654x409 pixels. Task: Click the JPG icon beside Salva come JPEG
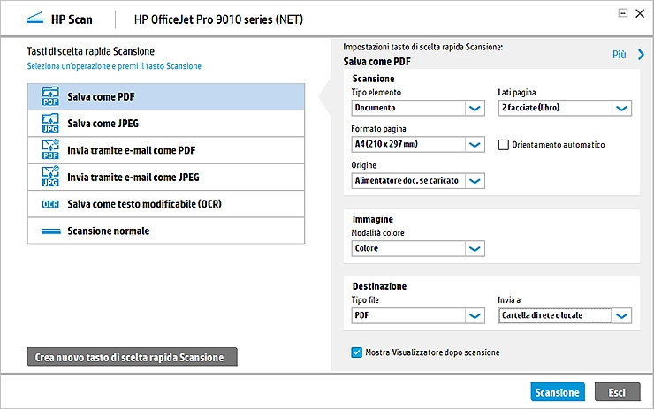(x=49, y=122)
